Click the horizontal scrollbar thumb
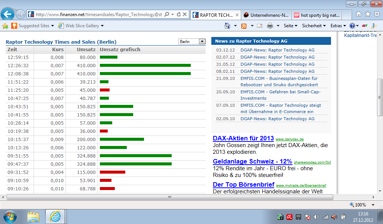This screenshot has height=224, width=383. [169, 197]
